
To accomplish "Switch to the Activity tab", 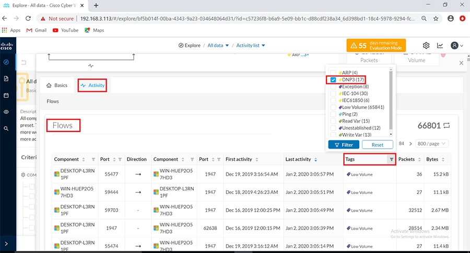I will (x=92, y=86).
